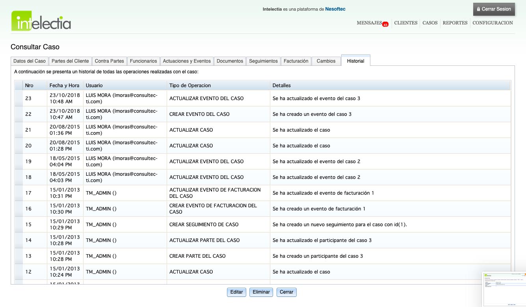This screenshot has width=526, height=307.
Task: Click the Cerrar button below the table
Action: point(286,292)
